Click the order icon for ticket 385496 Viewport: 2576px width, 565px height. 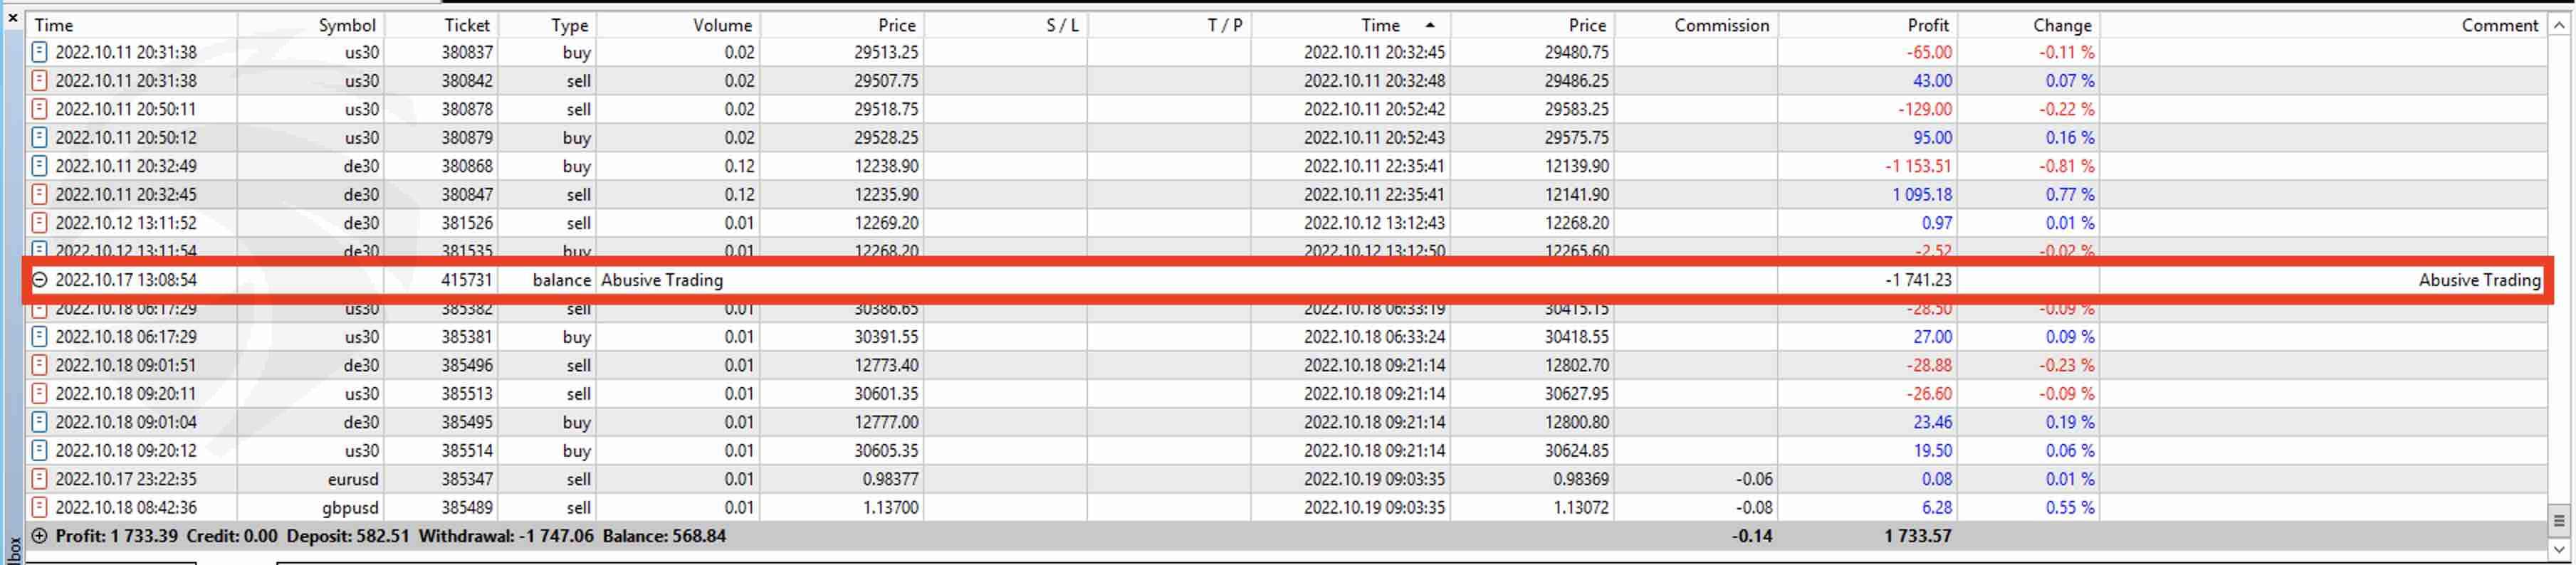coord(39,365)
